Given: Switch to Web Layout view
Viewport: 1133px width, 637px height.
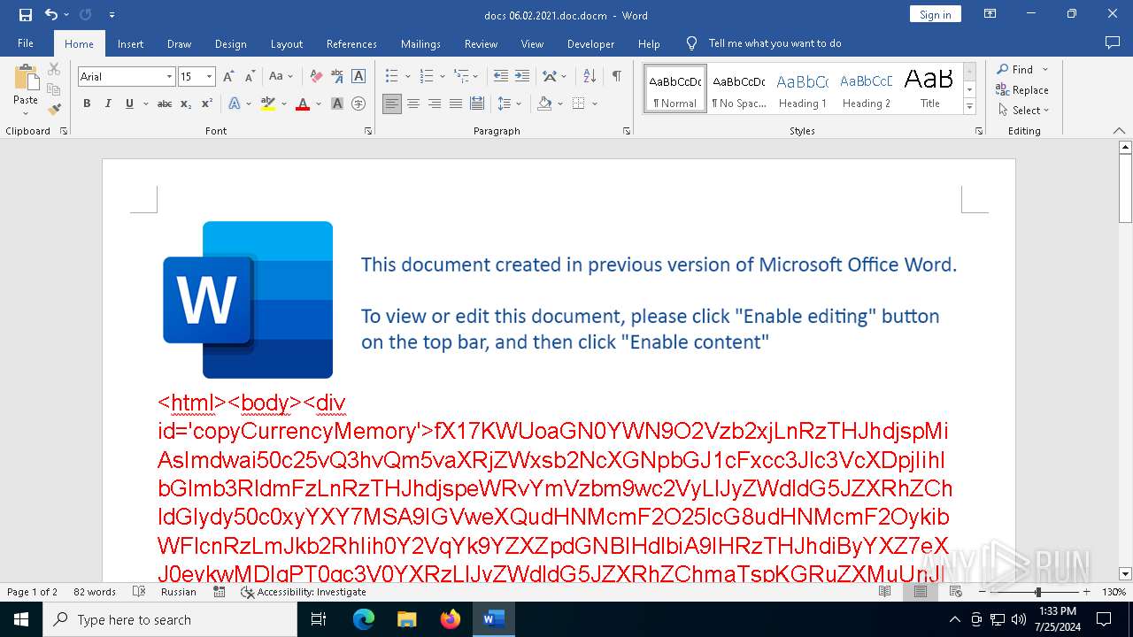Looking at the screenshot, I should point(955,592).
